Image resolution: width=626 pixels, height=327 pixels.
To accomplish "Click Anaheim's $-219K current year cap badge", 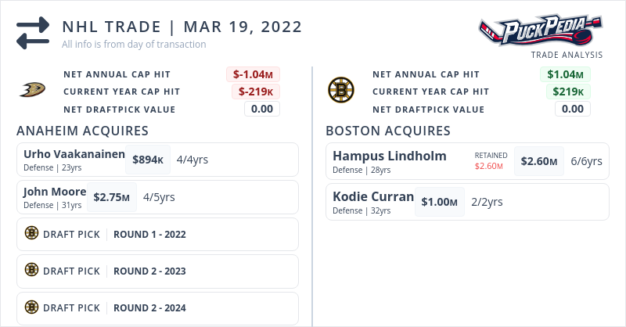I will pos(255,92).
